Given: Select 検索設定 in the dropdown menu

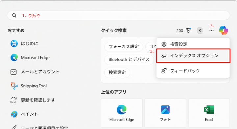Looking at the screenshot, I should [x=193, y=44].
